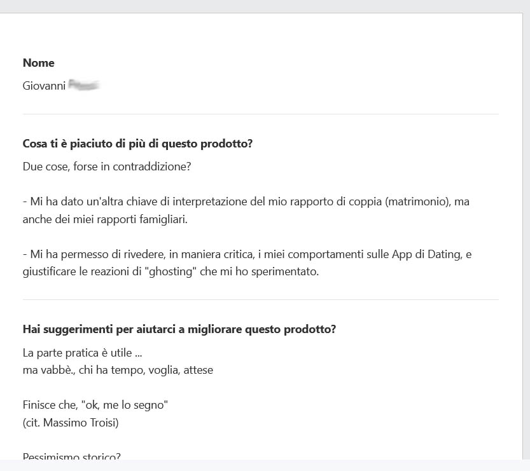Screen dimensions: 530x471
Task: Click the words "App di Dating"
Action: coord(427,254)
